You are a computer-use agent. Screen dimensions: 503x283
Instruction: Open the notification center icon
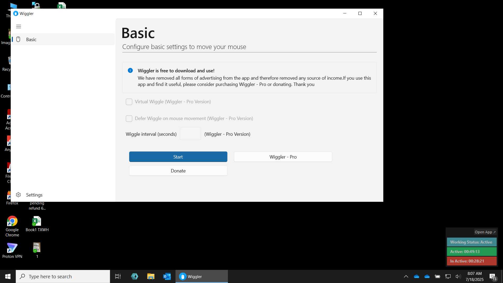click(x=493, y=277)
